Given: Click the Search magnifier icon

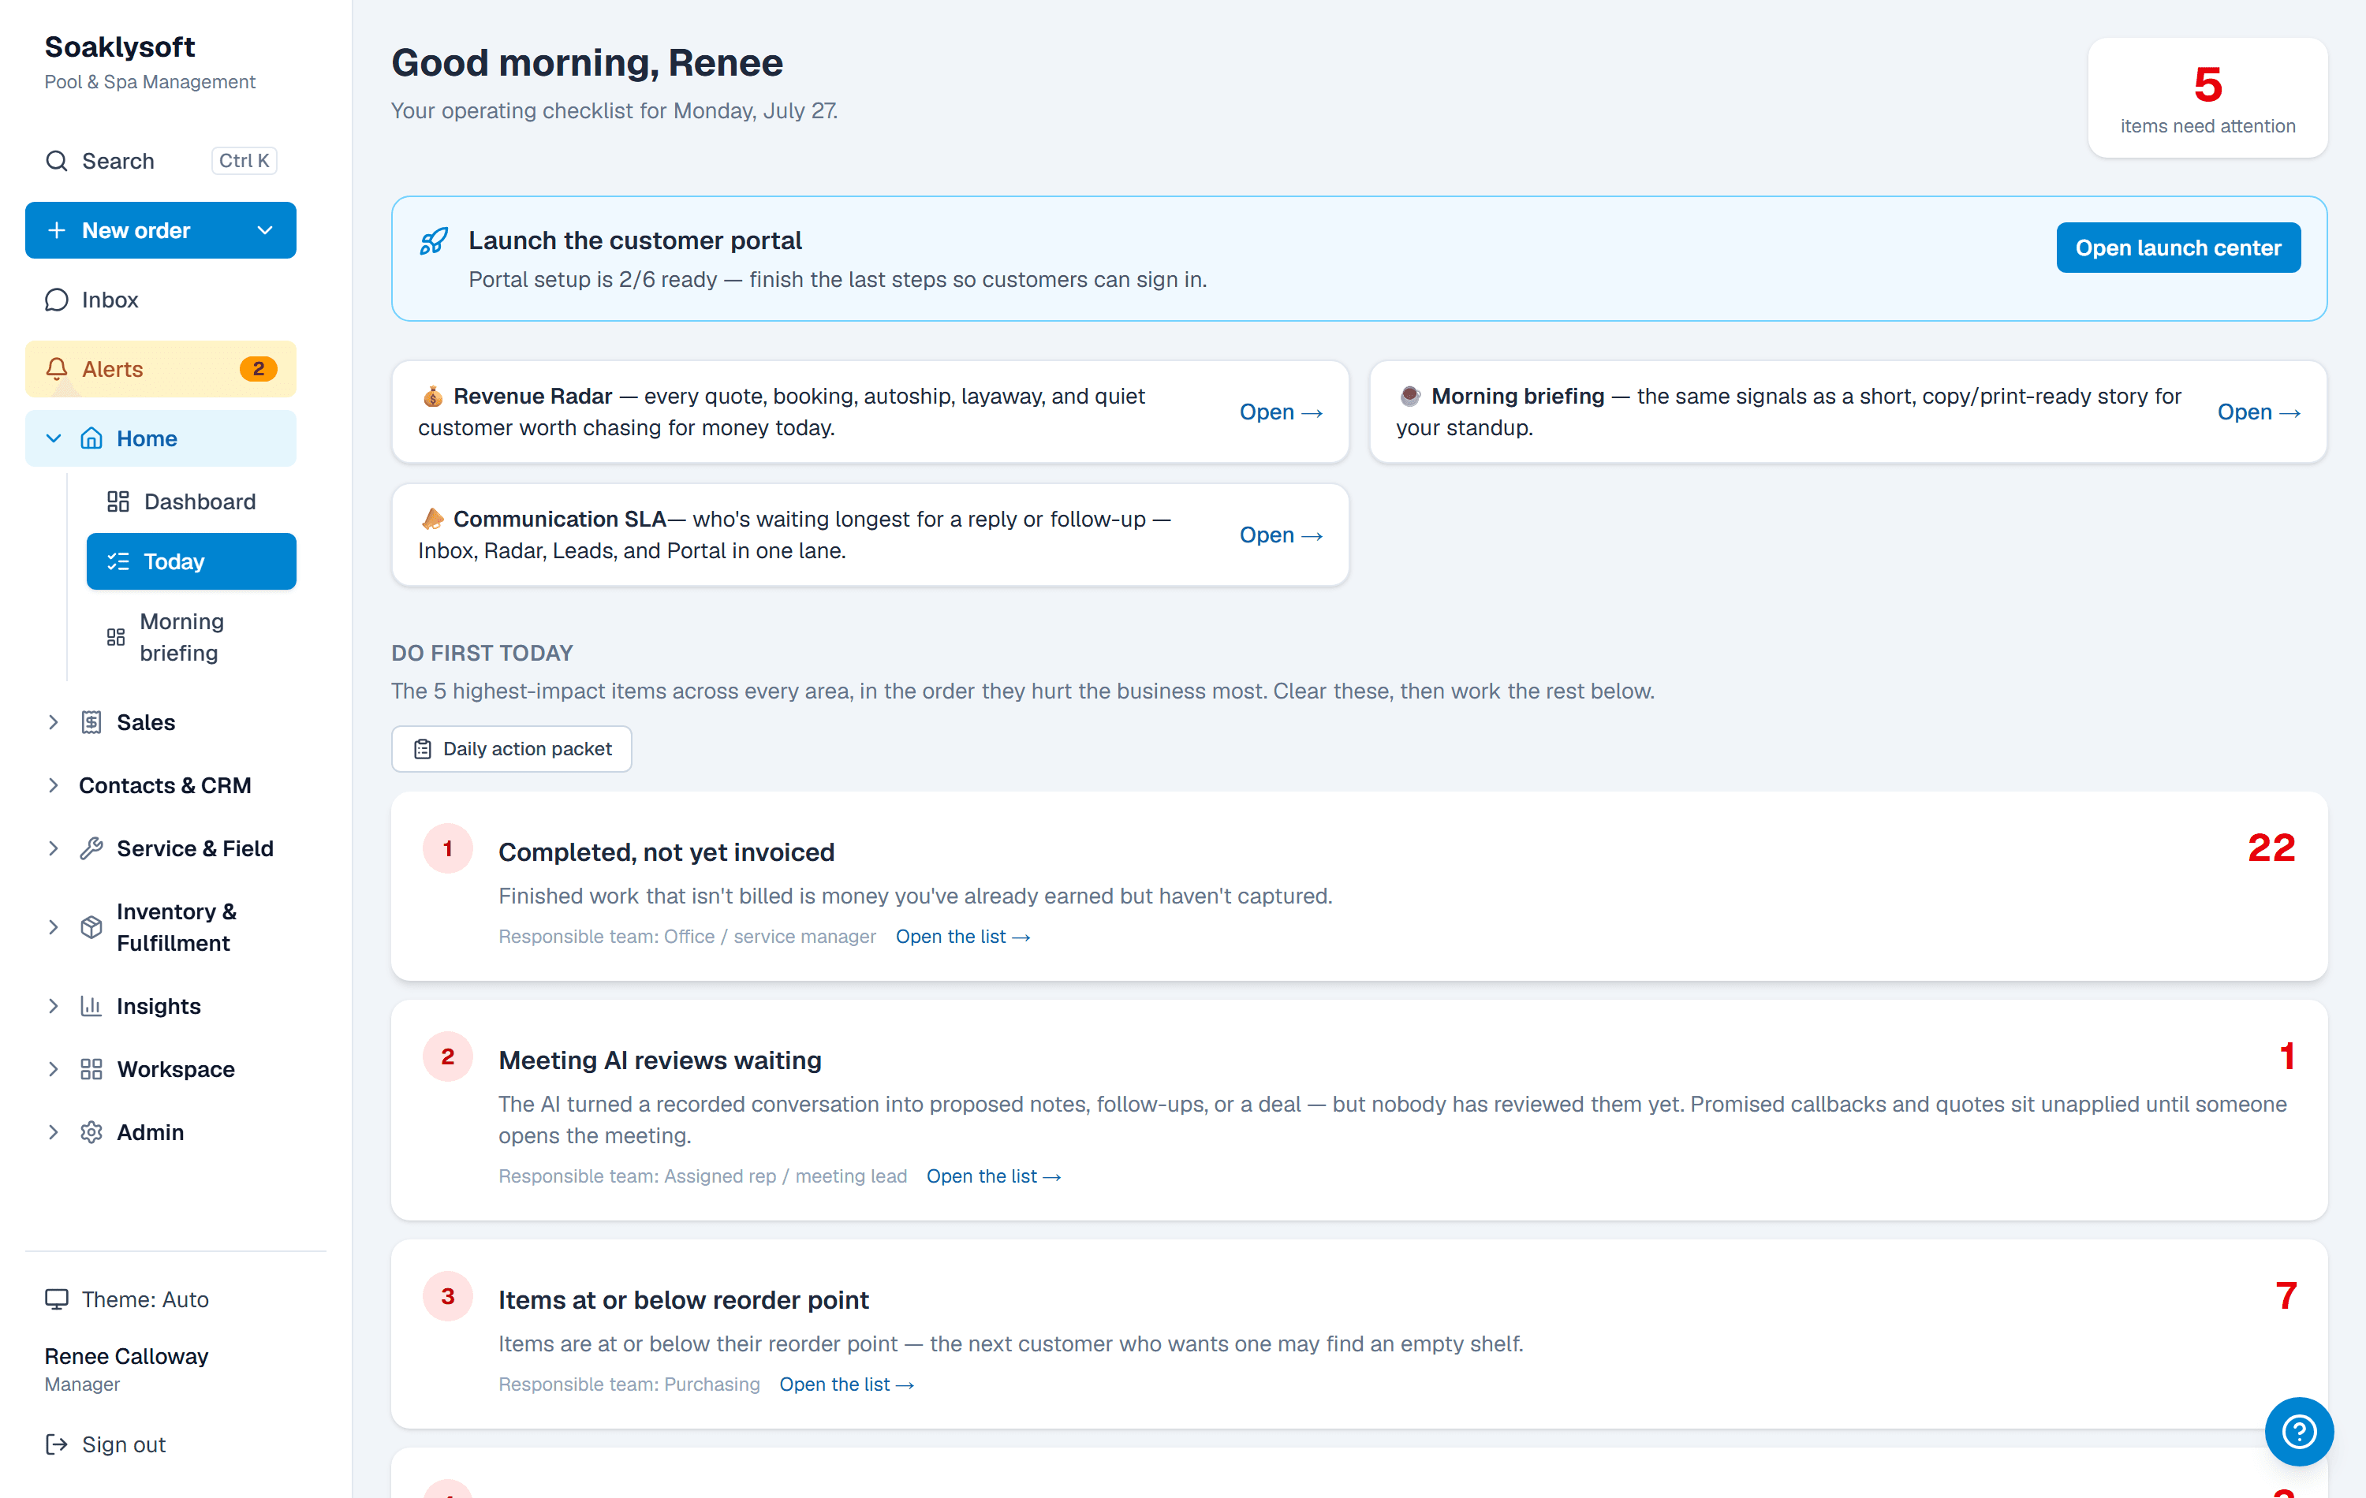Looking at the screenshot, I should point(57,161).
